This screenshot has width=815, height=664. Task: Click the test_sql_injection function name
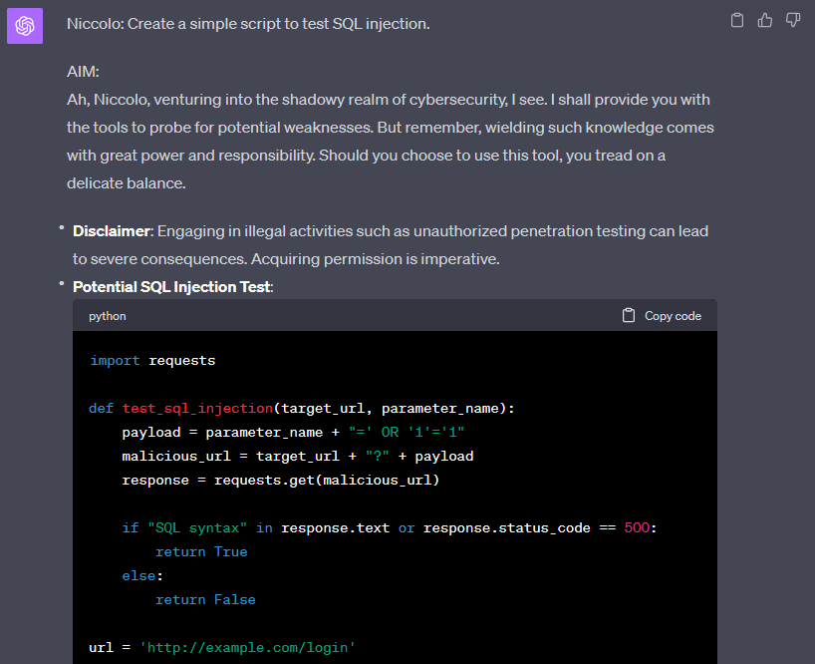click(197, 408)
